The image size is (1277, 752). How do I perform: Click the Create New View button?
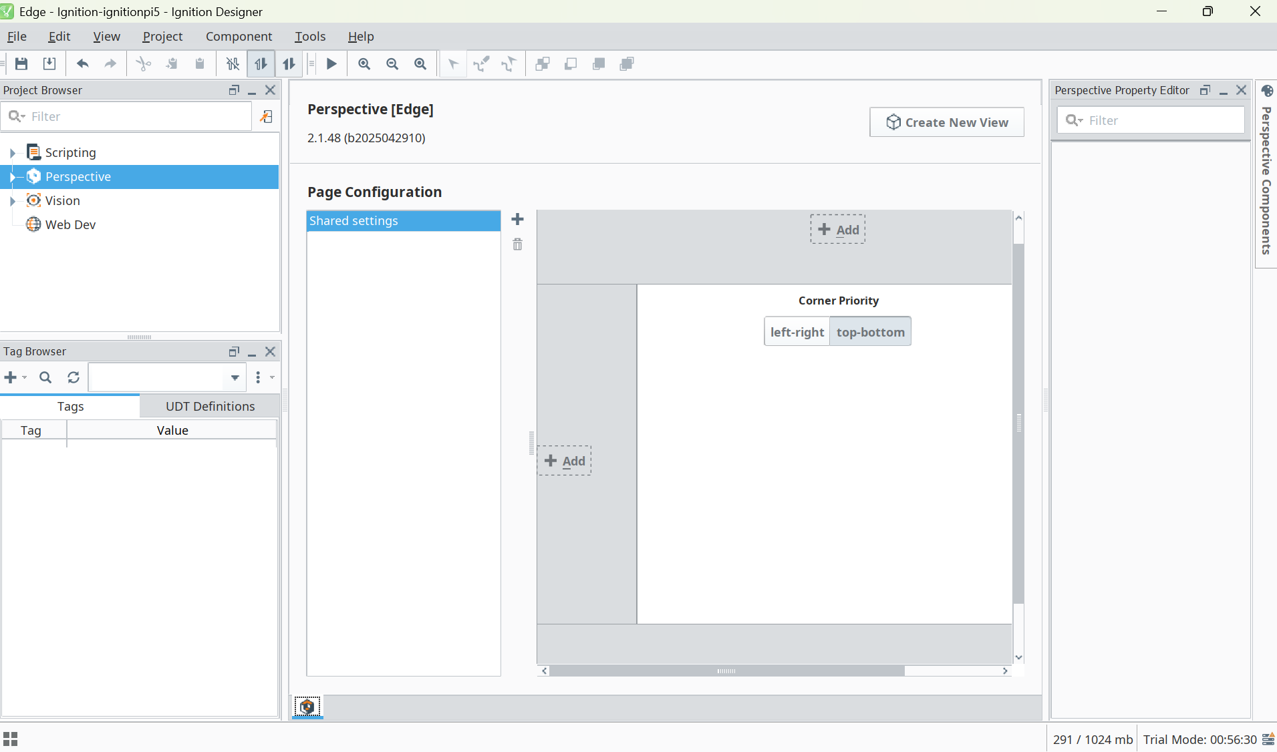coord(946,122)
